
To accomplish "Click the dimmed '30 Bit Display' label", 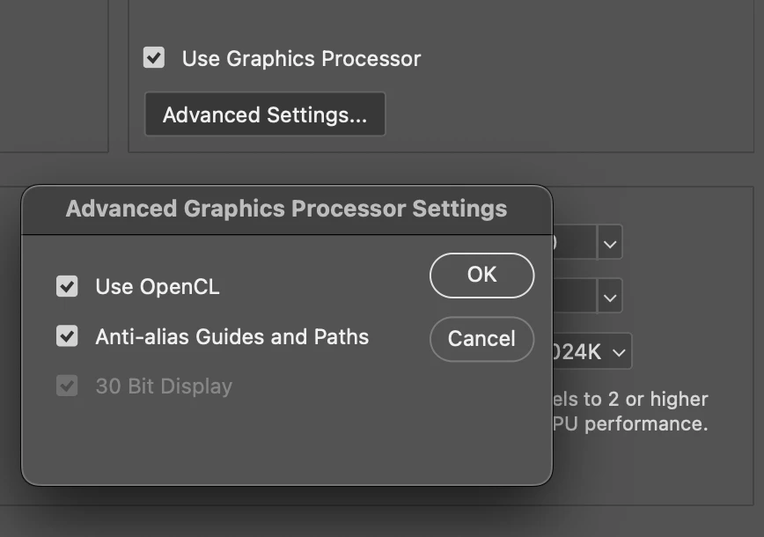I will tap(164, 386).
